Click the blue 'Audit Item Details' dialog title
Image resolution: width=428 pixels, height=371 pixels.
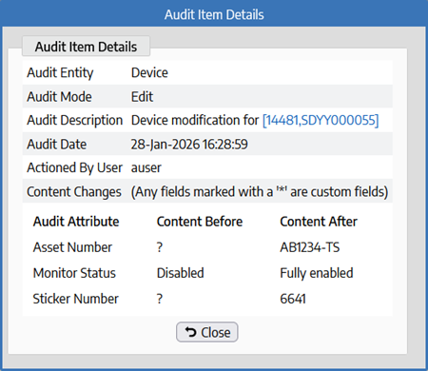pyautogui.click(x=214, y=14)
